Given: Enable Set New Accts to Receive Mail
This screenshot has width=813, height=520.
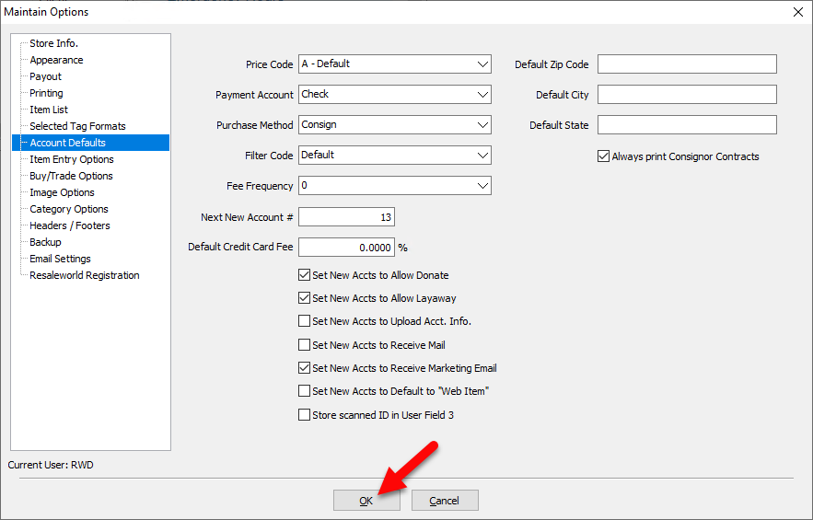Looking at the screenshot, I should (x=305, y=345).
